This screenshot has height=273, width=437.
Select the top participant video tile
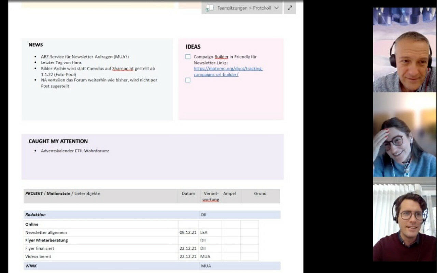tap(404, 50)
